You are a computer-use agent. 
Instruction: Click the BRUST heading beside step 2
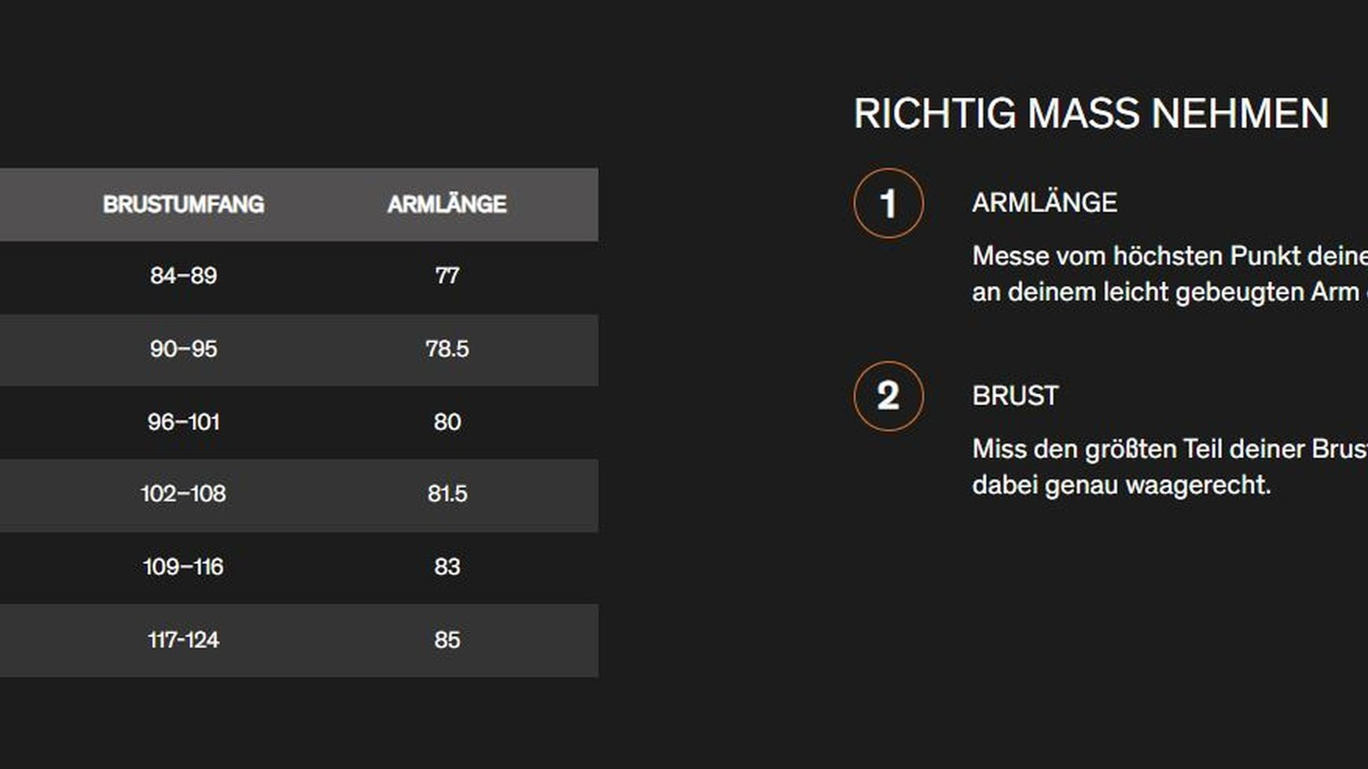click(x=1015, y=396)
